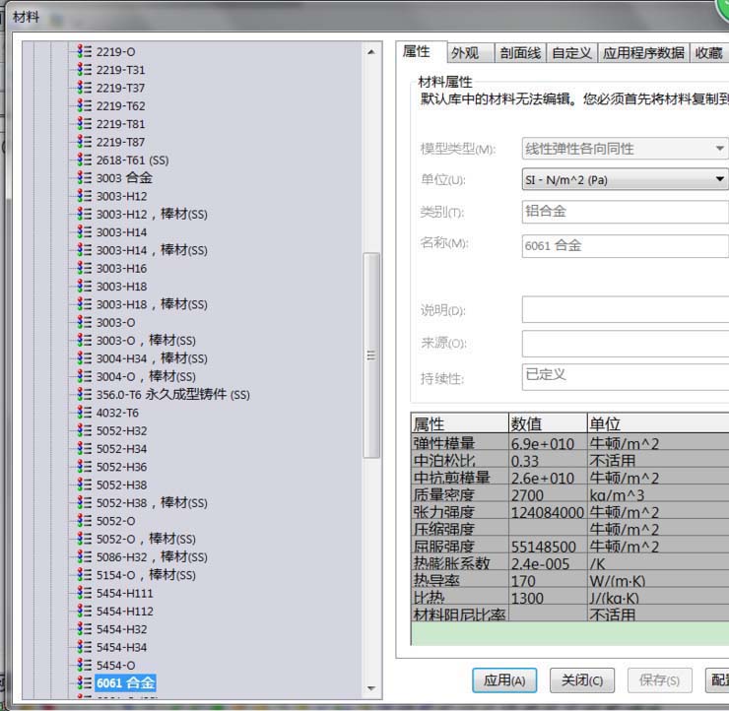Viewport: 729px width, 711px height.
Task: Click the icon beside selected 6061 合金
Action: coord(85,683)
